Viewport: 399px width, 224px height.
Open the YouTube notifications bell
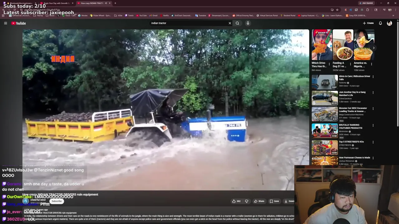tap(380, 23)
